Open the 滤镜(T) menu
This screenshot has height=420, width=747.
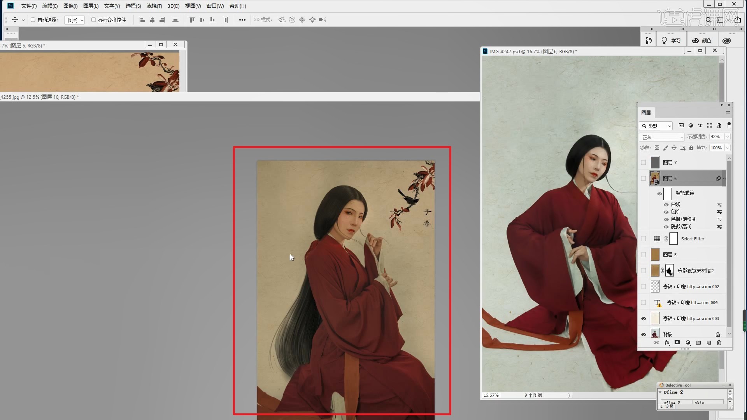pyautogui.click(x=154, y=6)
